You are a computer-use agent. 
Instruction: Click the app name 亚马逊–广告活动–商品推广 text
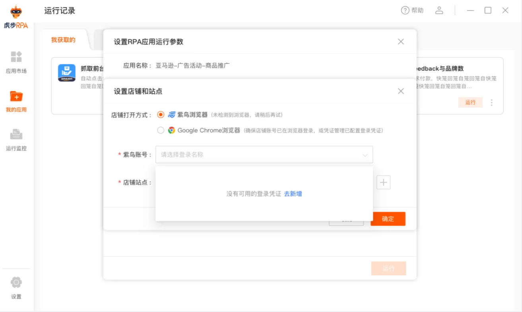point(192,65)
